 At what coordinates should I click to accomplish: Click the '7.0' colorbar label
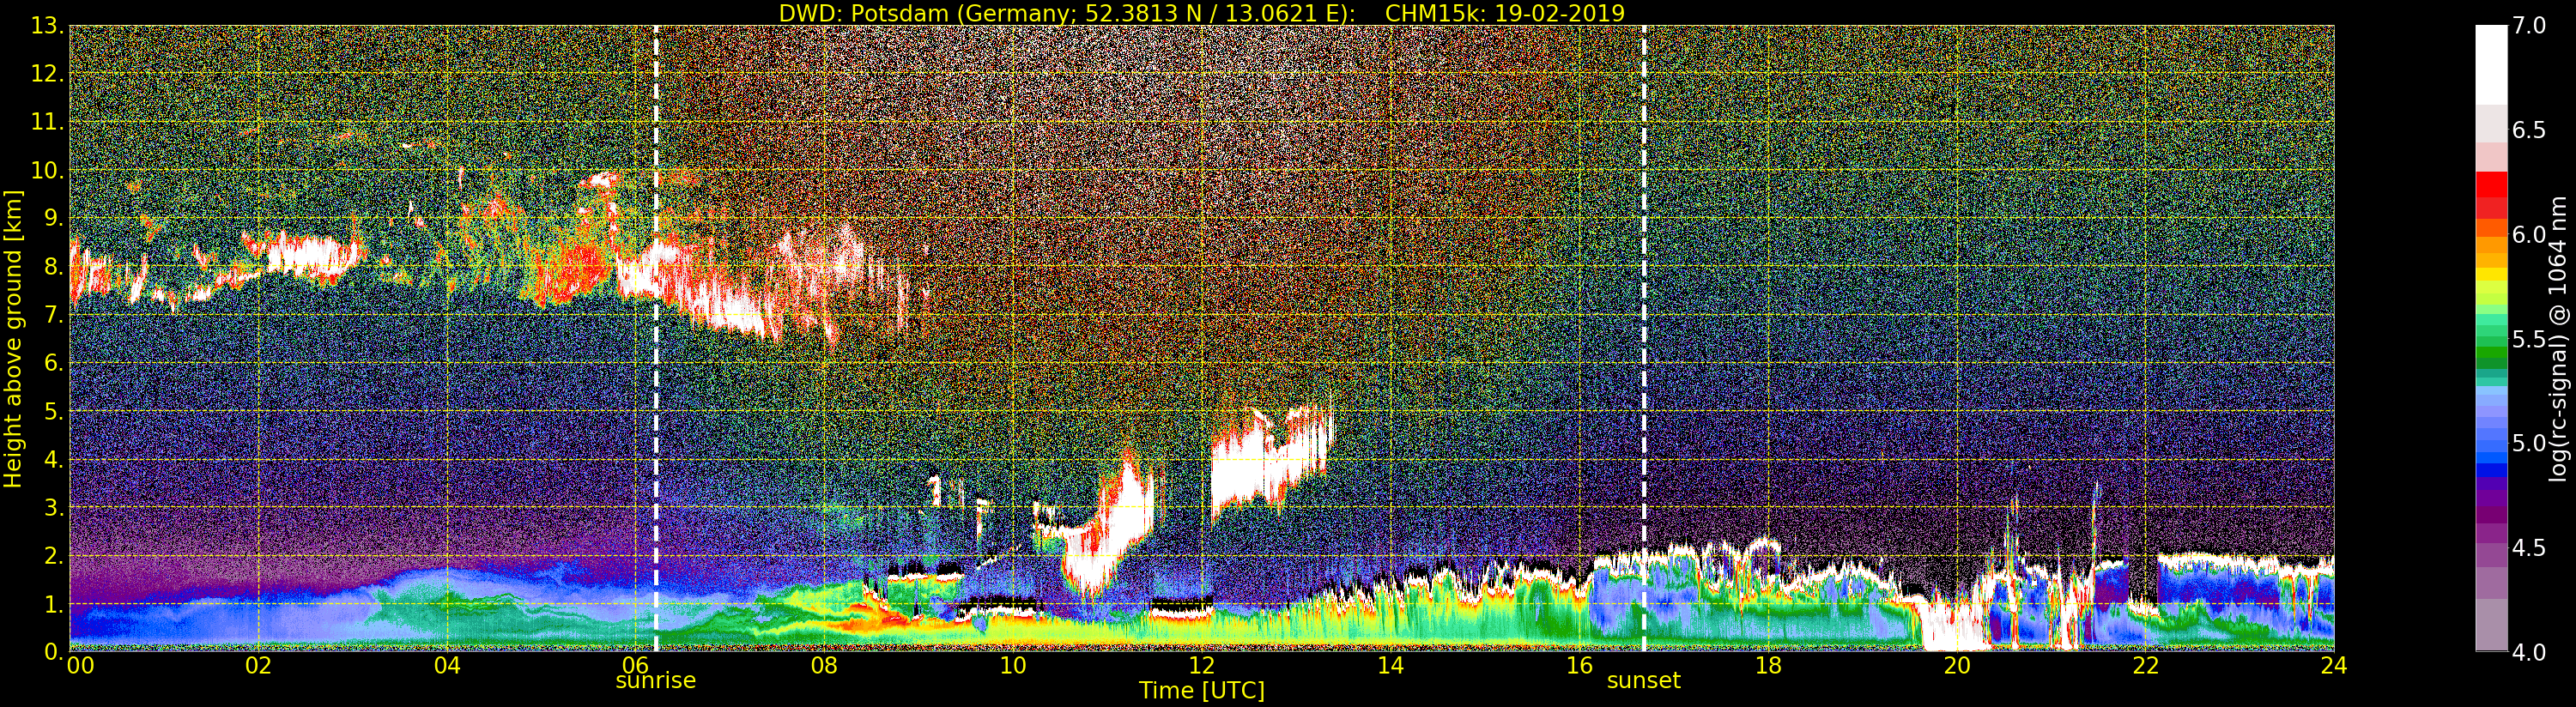click(x=2529, y=26)
